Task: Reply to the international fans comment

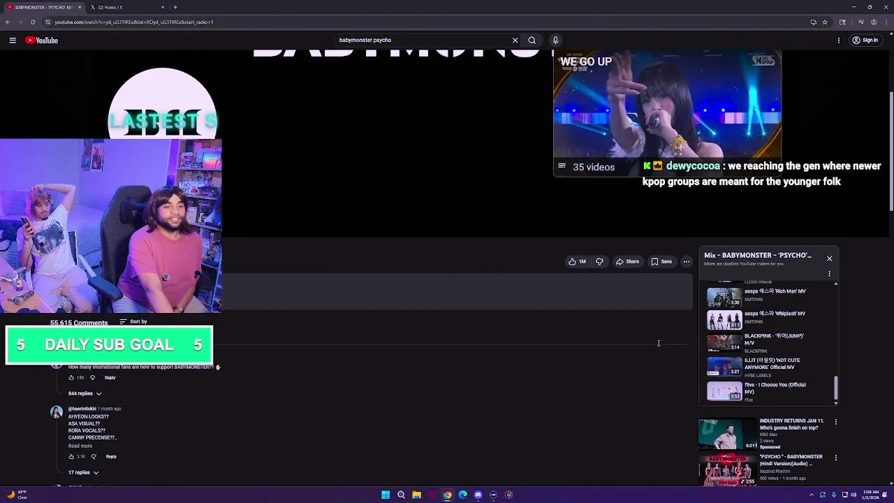Action: pos(110,377)
